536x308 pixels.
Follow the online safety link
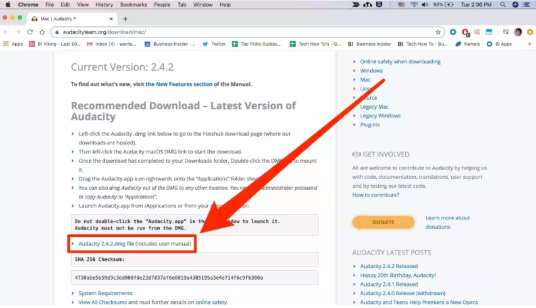pyautogui.click(x=211, y=302)
